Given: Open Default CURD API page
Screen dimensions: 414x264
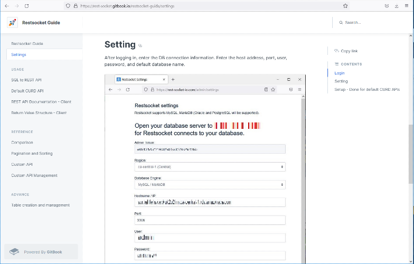Looking at the screenshot, I should pos(27,91).
